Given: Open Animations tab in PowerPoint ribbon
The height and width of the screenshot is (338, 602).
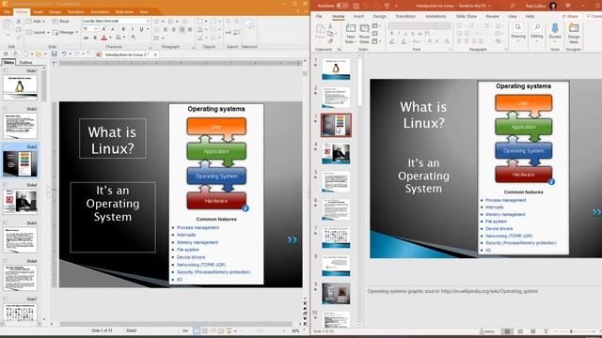Looking at the screenshot, I should 436,17.
